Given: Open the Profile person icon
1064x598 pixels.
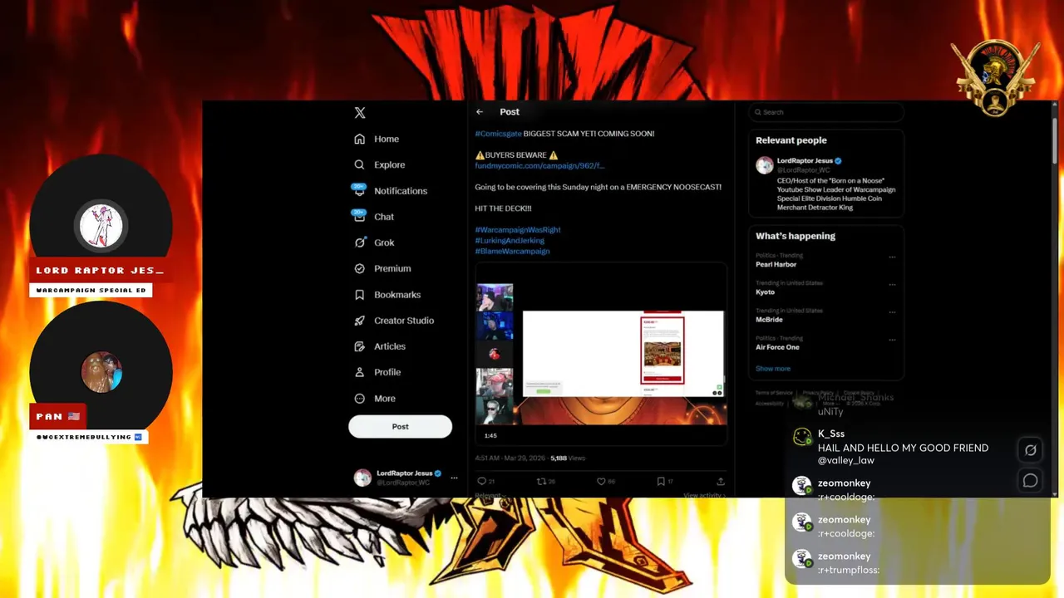Looking at the screenshot, I should (x=359, y=372).
